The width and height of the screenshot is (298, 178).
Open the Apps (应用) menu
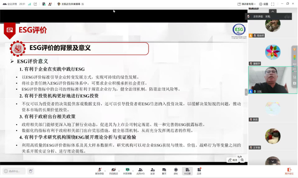tap(199, 171)
